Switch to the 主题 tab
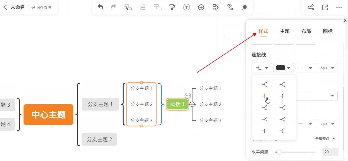This screenshot has height=161, width=348. pos(285,31)
